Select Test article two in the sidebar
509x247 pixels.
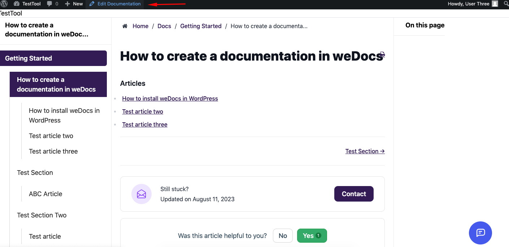[x=51, y=136]
